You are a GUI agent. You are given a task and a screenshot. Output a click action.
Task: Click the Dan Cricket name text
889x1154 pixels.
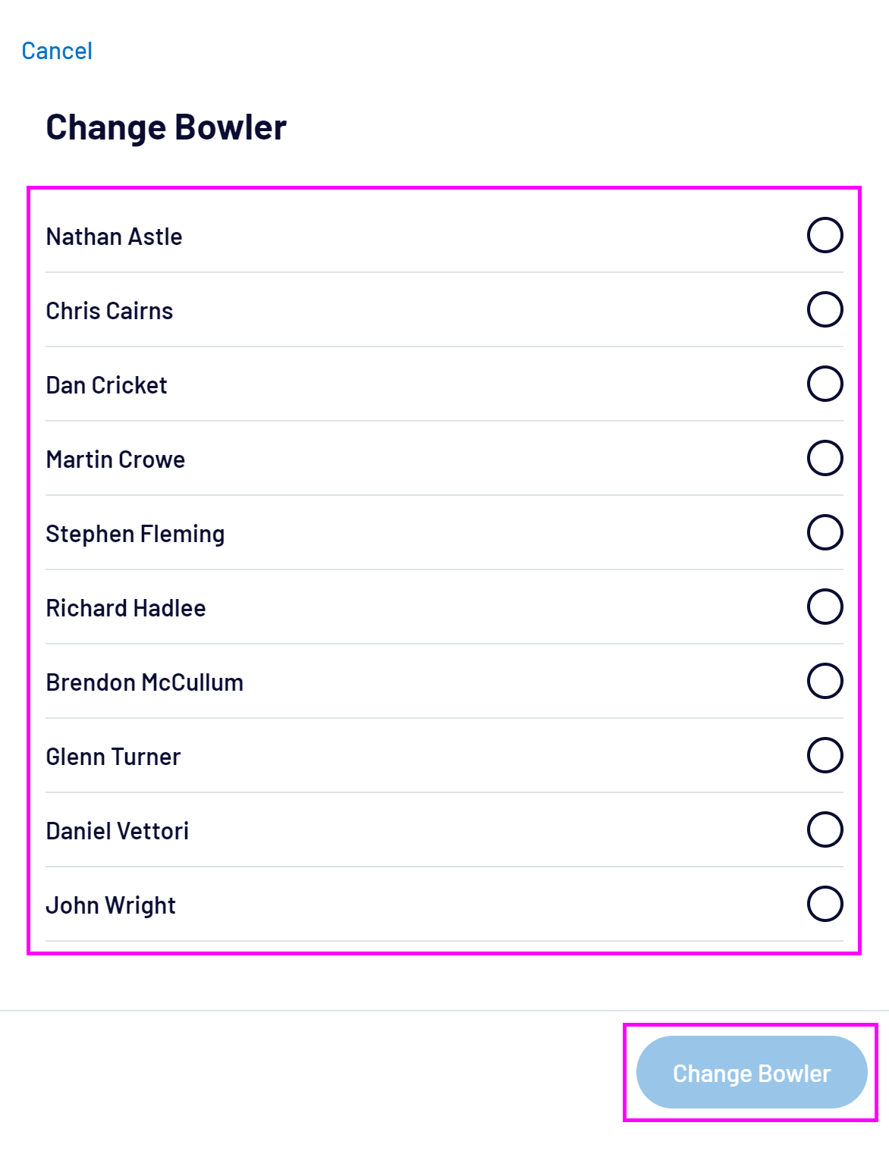[x=107, y=385]
